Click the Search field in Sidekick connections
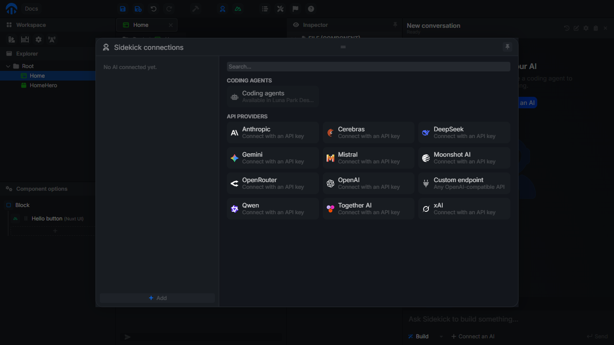 [x=368, y=67]
